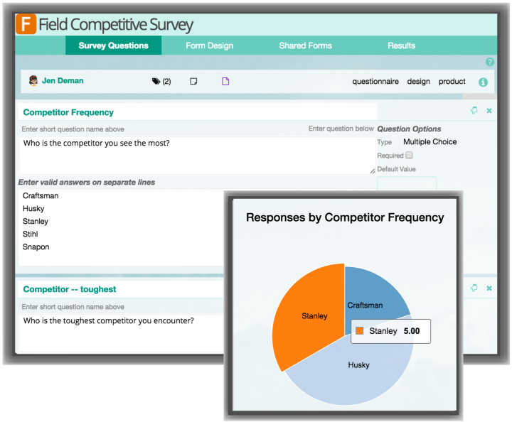Click the Snapon answer line
This screenshot has width=512, height=422.
point(36,247)
